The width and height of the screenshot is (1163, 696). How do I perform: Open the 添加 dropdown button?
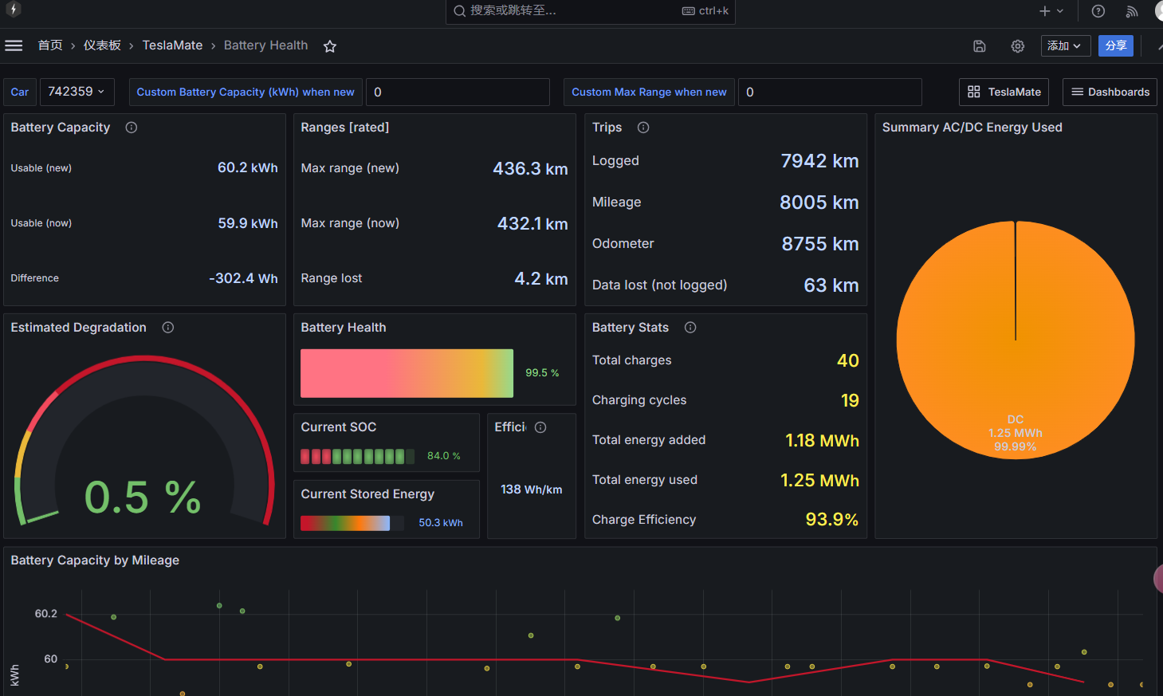[1065, 46]
